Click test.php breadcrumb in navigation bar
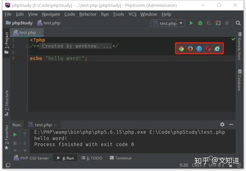This screenshot has width=246, height=171. [49, 23]
